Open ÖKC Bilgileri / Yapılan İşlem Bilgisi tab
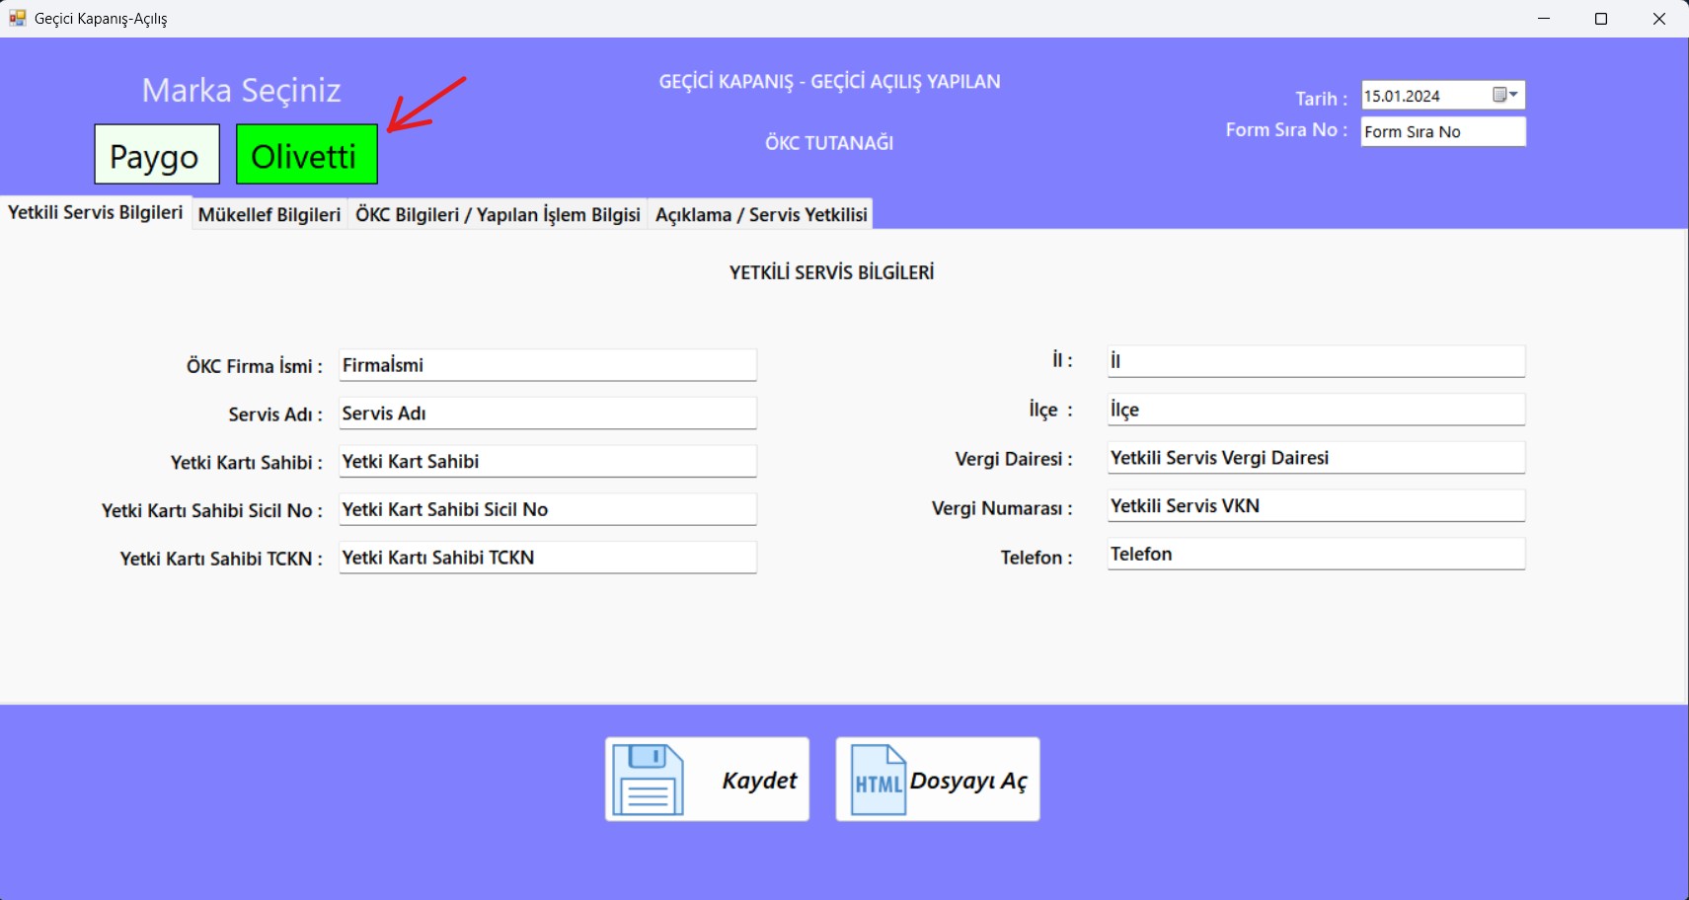The width and height of the screenshot is (1689, 900). pos(498,215)
